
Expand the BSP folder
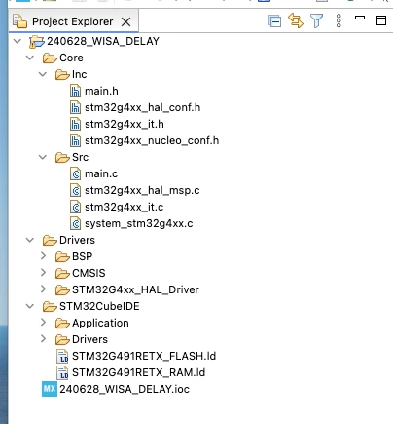(43, 256)
